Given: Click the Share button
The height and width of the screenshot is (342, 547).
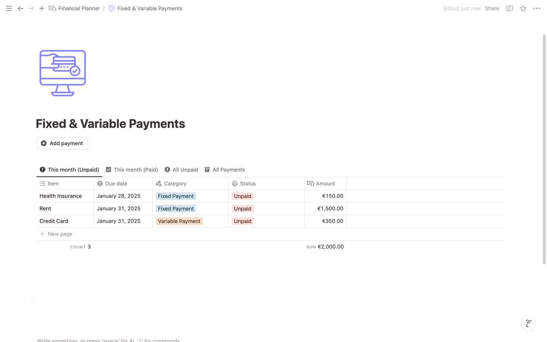Looking at the screenshot, I should (x=492, y=8).
